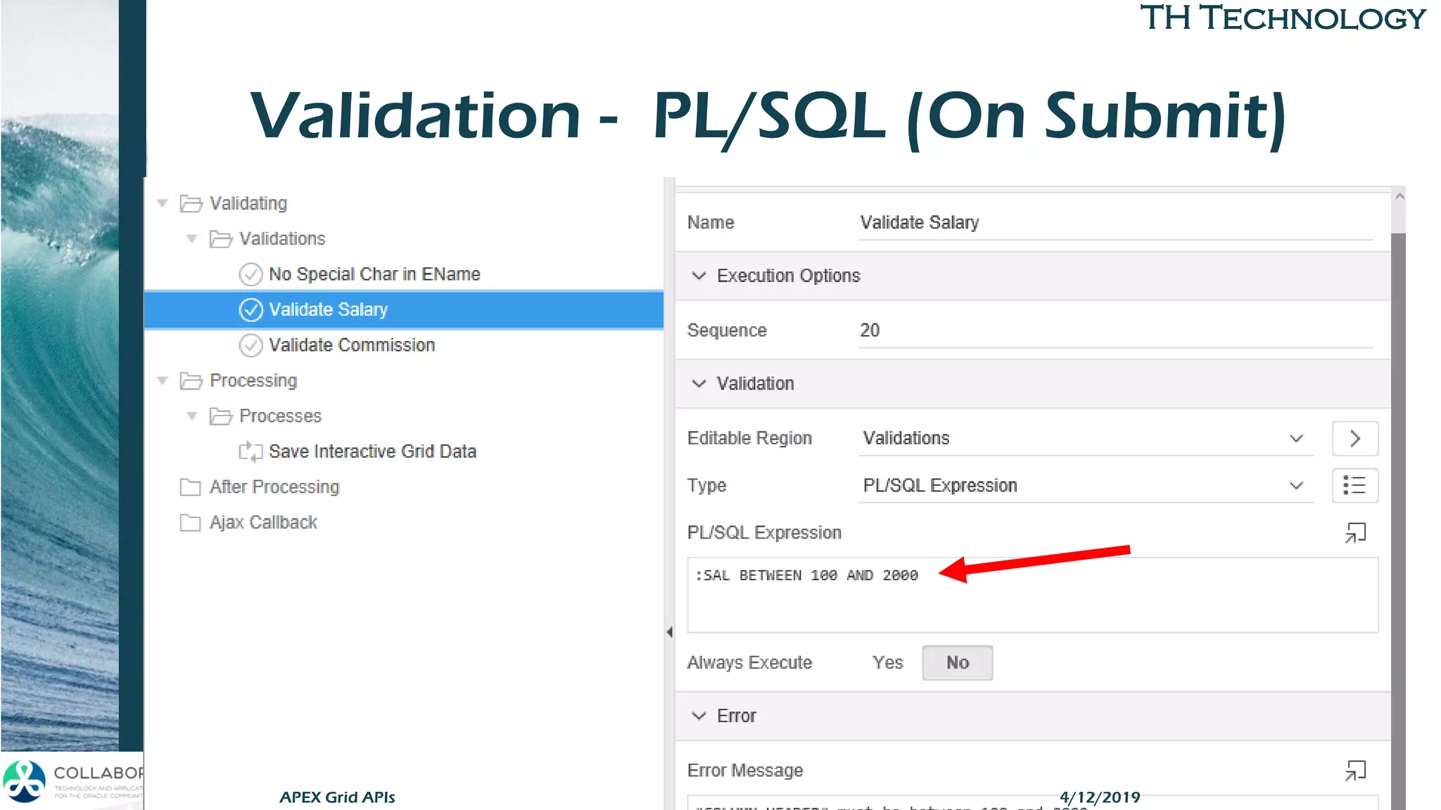This screenshot has height=810, width=1441.
Task: Select the After Processing folder
Action: 274,487
